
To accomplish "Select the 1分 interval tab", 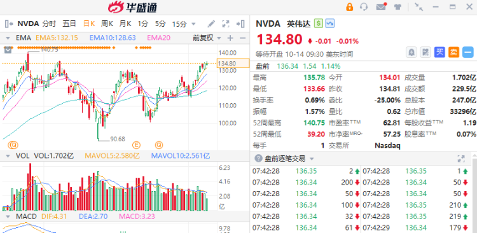I will 142,24.
